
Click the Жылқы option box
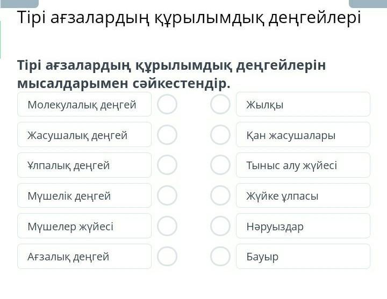point(303,104)
